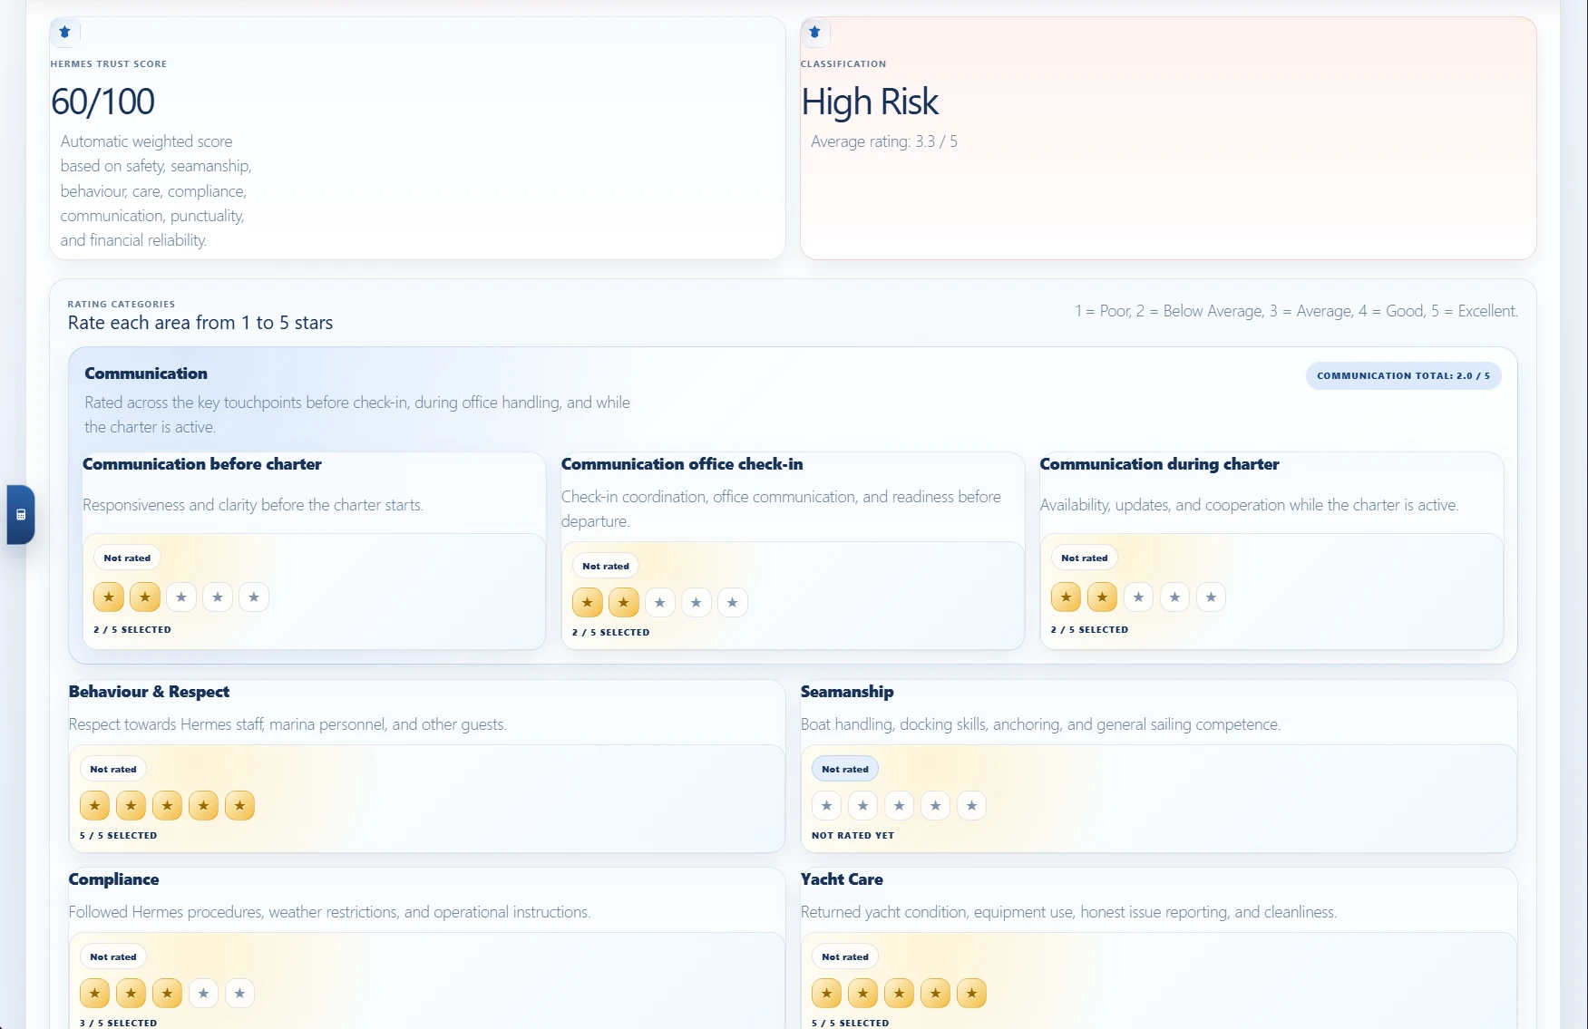Click the 60/100 trust score value

pos(103,102)
